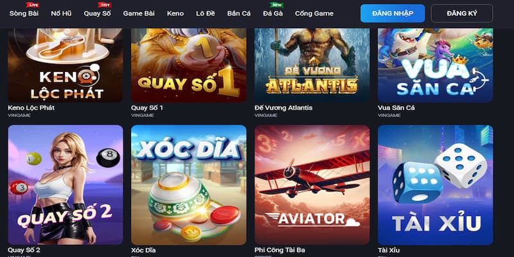This screenshot has height=257, width=514.
Task: Select the Tài Xỉu dice game tile
Action: [436, 185]
